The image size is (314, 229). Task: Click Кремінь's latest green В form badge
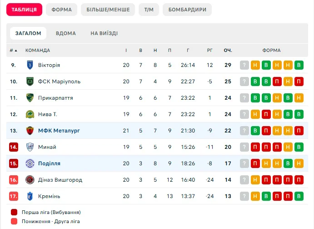click(x=299, y=196)
